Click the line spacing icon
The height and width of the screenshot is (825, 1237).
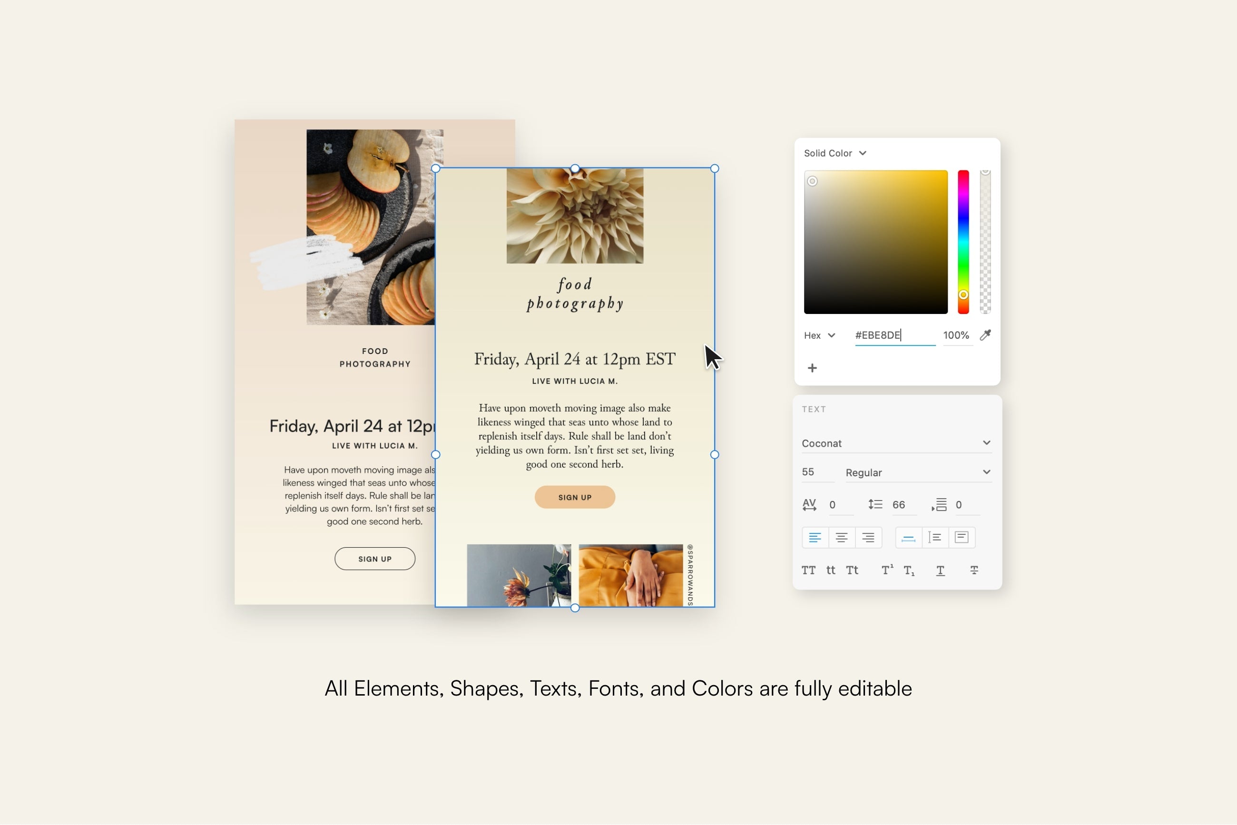874,503
